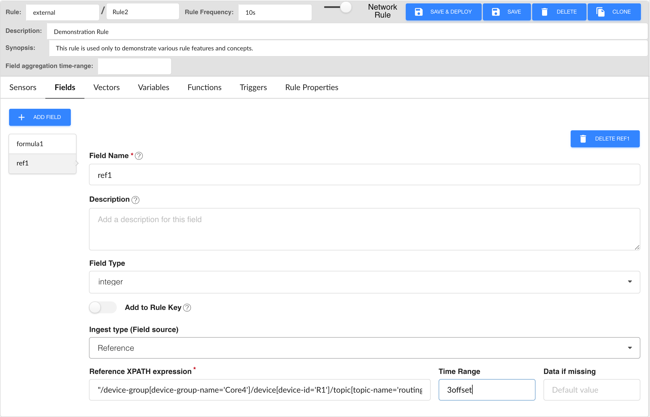
Task: Click the plus icon in Add Field
Action: pyautogui.click(x=22, y=117)
